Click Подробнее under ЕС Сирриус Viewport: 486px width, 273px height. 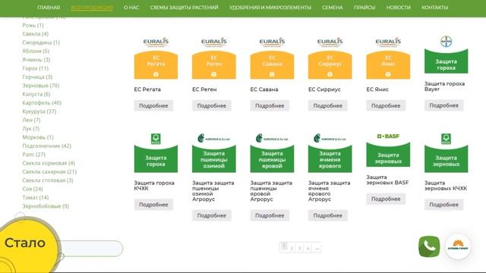coord(327,105)
